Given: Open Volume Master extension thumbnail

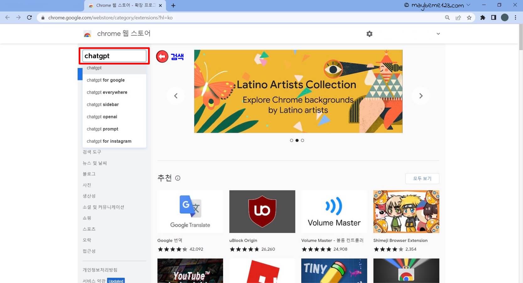Looking at the screenshot, I should 334,212.
